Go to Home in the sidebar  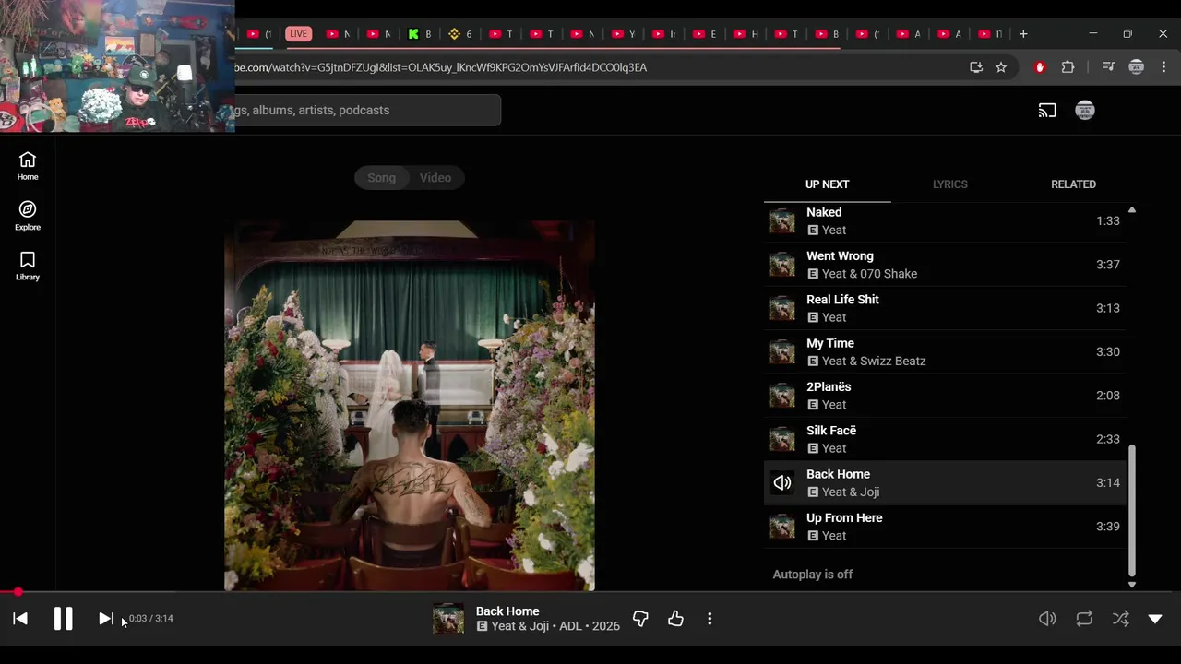(x=28, y=166)
